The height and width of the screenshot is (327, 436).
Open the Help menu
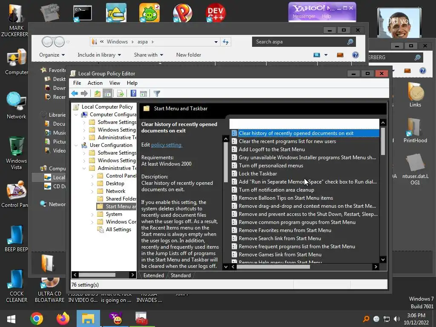tap(132, 83)
